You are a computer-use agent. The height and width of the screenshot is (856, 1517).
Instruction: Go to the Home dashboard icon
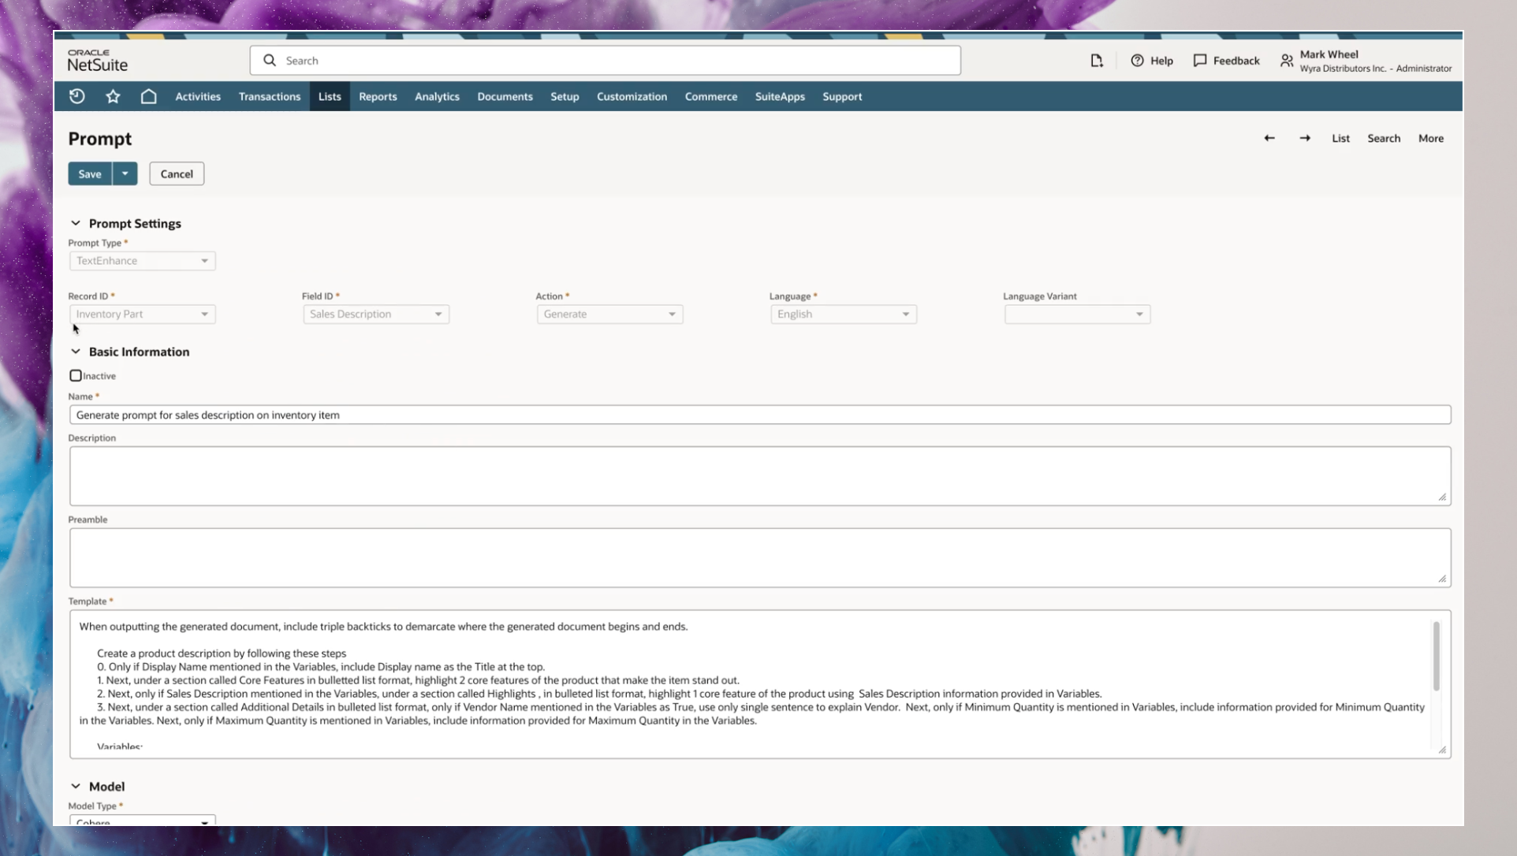(148, 96)
